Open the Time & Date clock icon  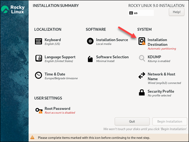[x=39, y=75]
